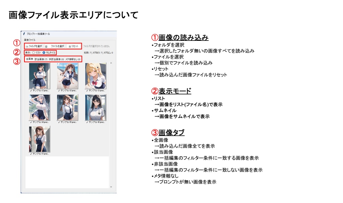Select thumbnail of サンプル (3).png blonde girl
The width and height of the screenshot is (343, 203).
pos(95,76)
